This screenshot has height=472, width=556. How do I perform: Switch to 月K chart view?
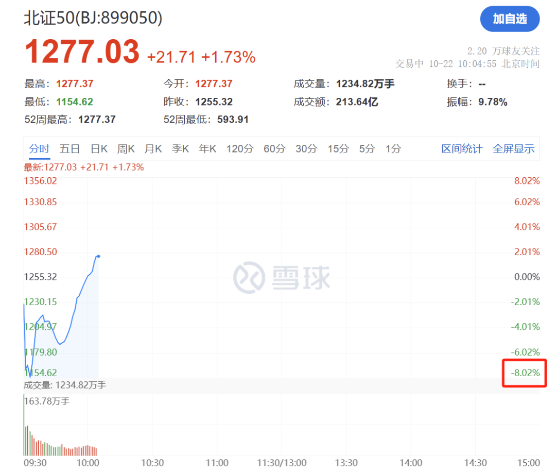click(x=153, y=149)
